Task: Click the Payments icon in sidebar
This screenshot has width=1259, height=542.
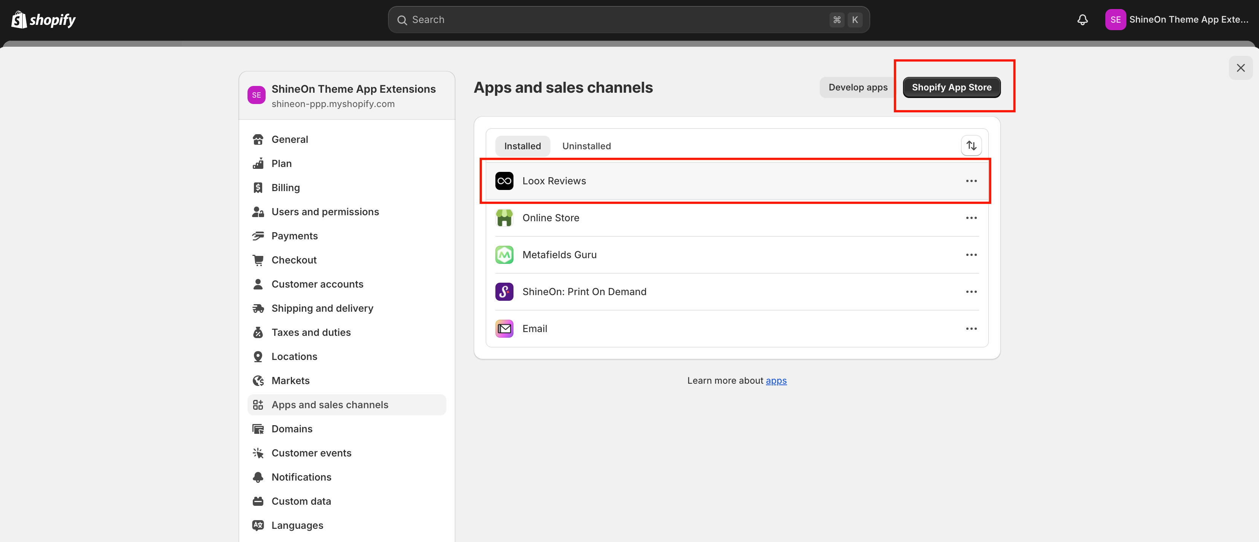Action: (x=258, y=236)
